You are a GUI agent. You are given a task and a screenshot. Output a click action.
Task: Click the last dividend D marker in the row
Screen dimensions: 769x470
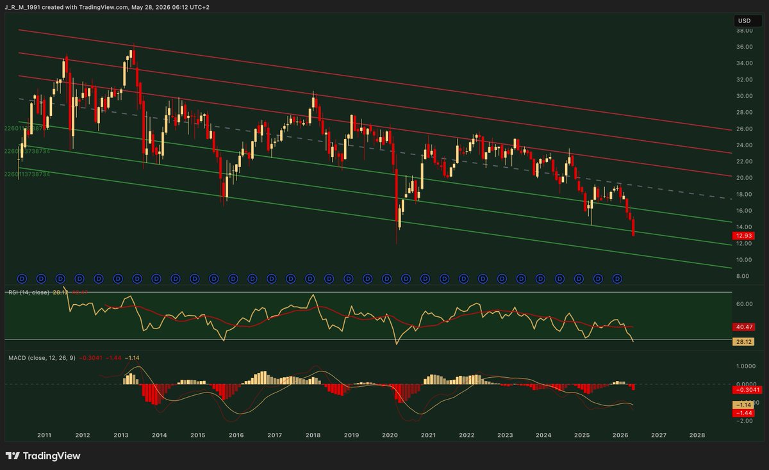point(617,279)
